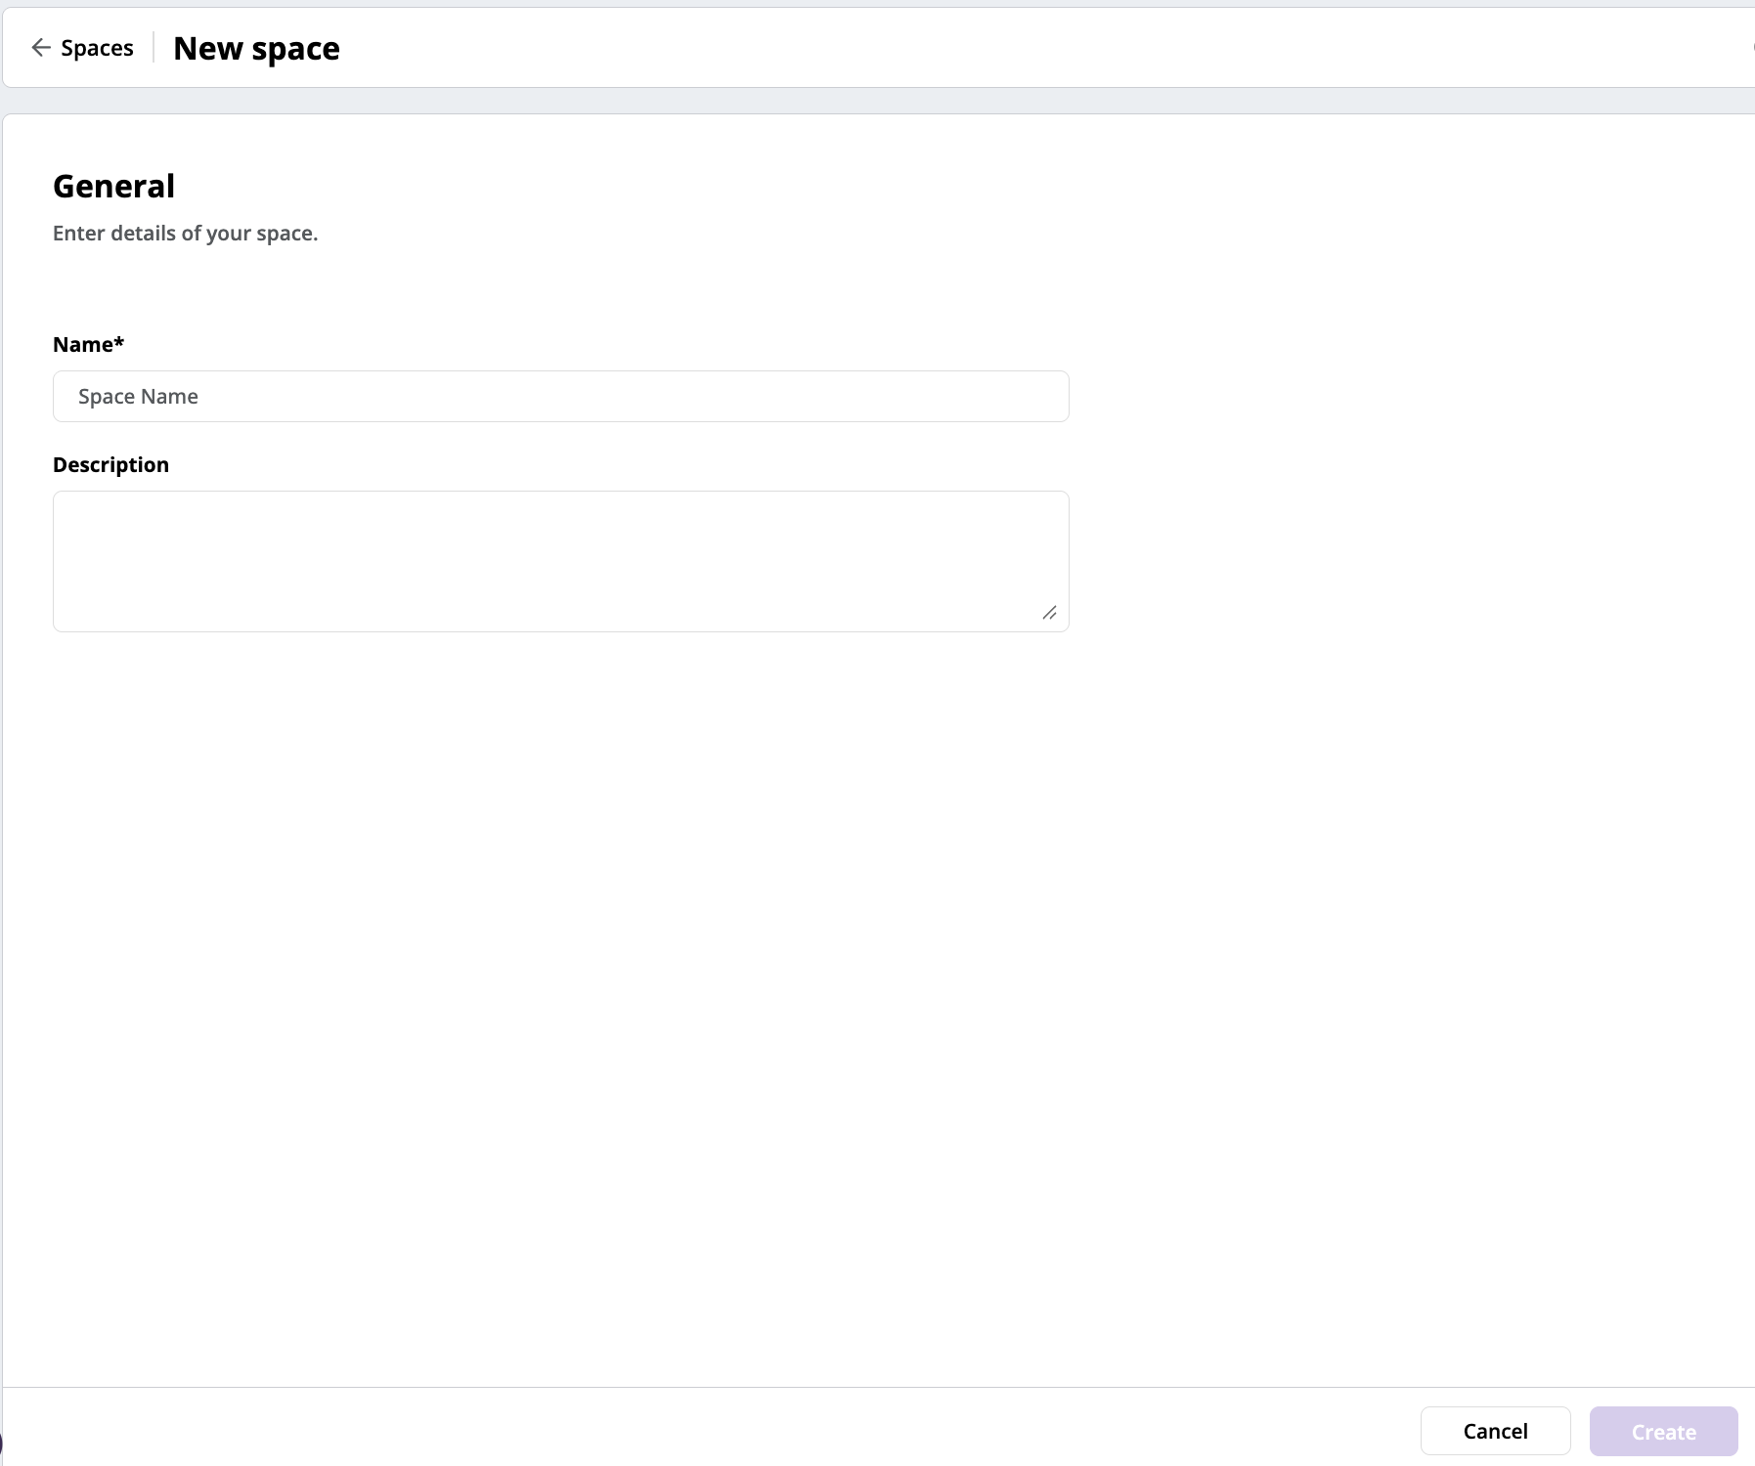Select the Name* field label
This screenshot has height=1466, width=1755.
[87, 344]
